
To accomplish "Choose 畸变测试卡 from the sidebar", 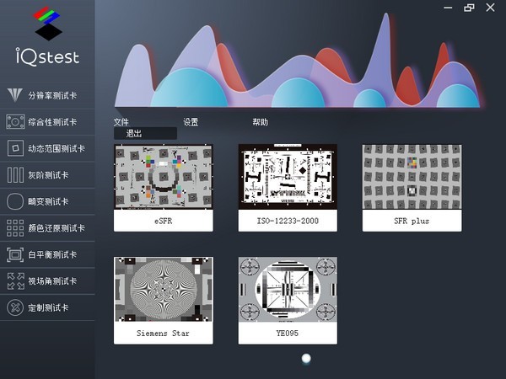I will 48,201.
